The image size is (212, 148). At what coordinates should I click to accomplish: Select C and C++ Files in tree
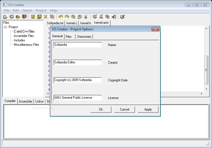(x=24, y=31)
